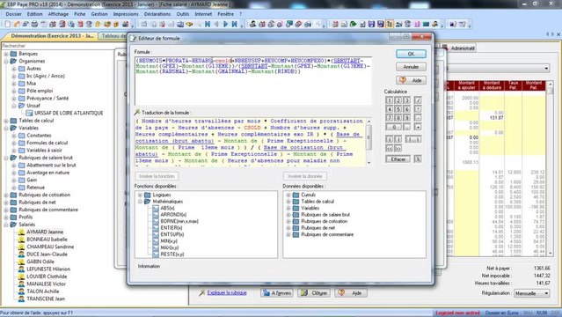Switch to the Administratif tab

point(459,48)
